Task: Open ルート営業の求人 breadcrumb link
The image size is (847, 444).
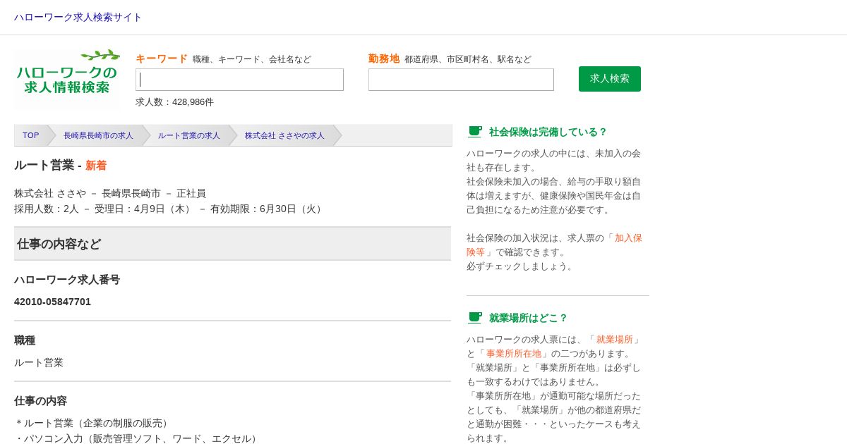Action: pos(189,135)
